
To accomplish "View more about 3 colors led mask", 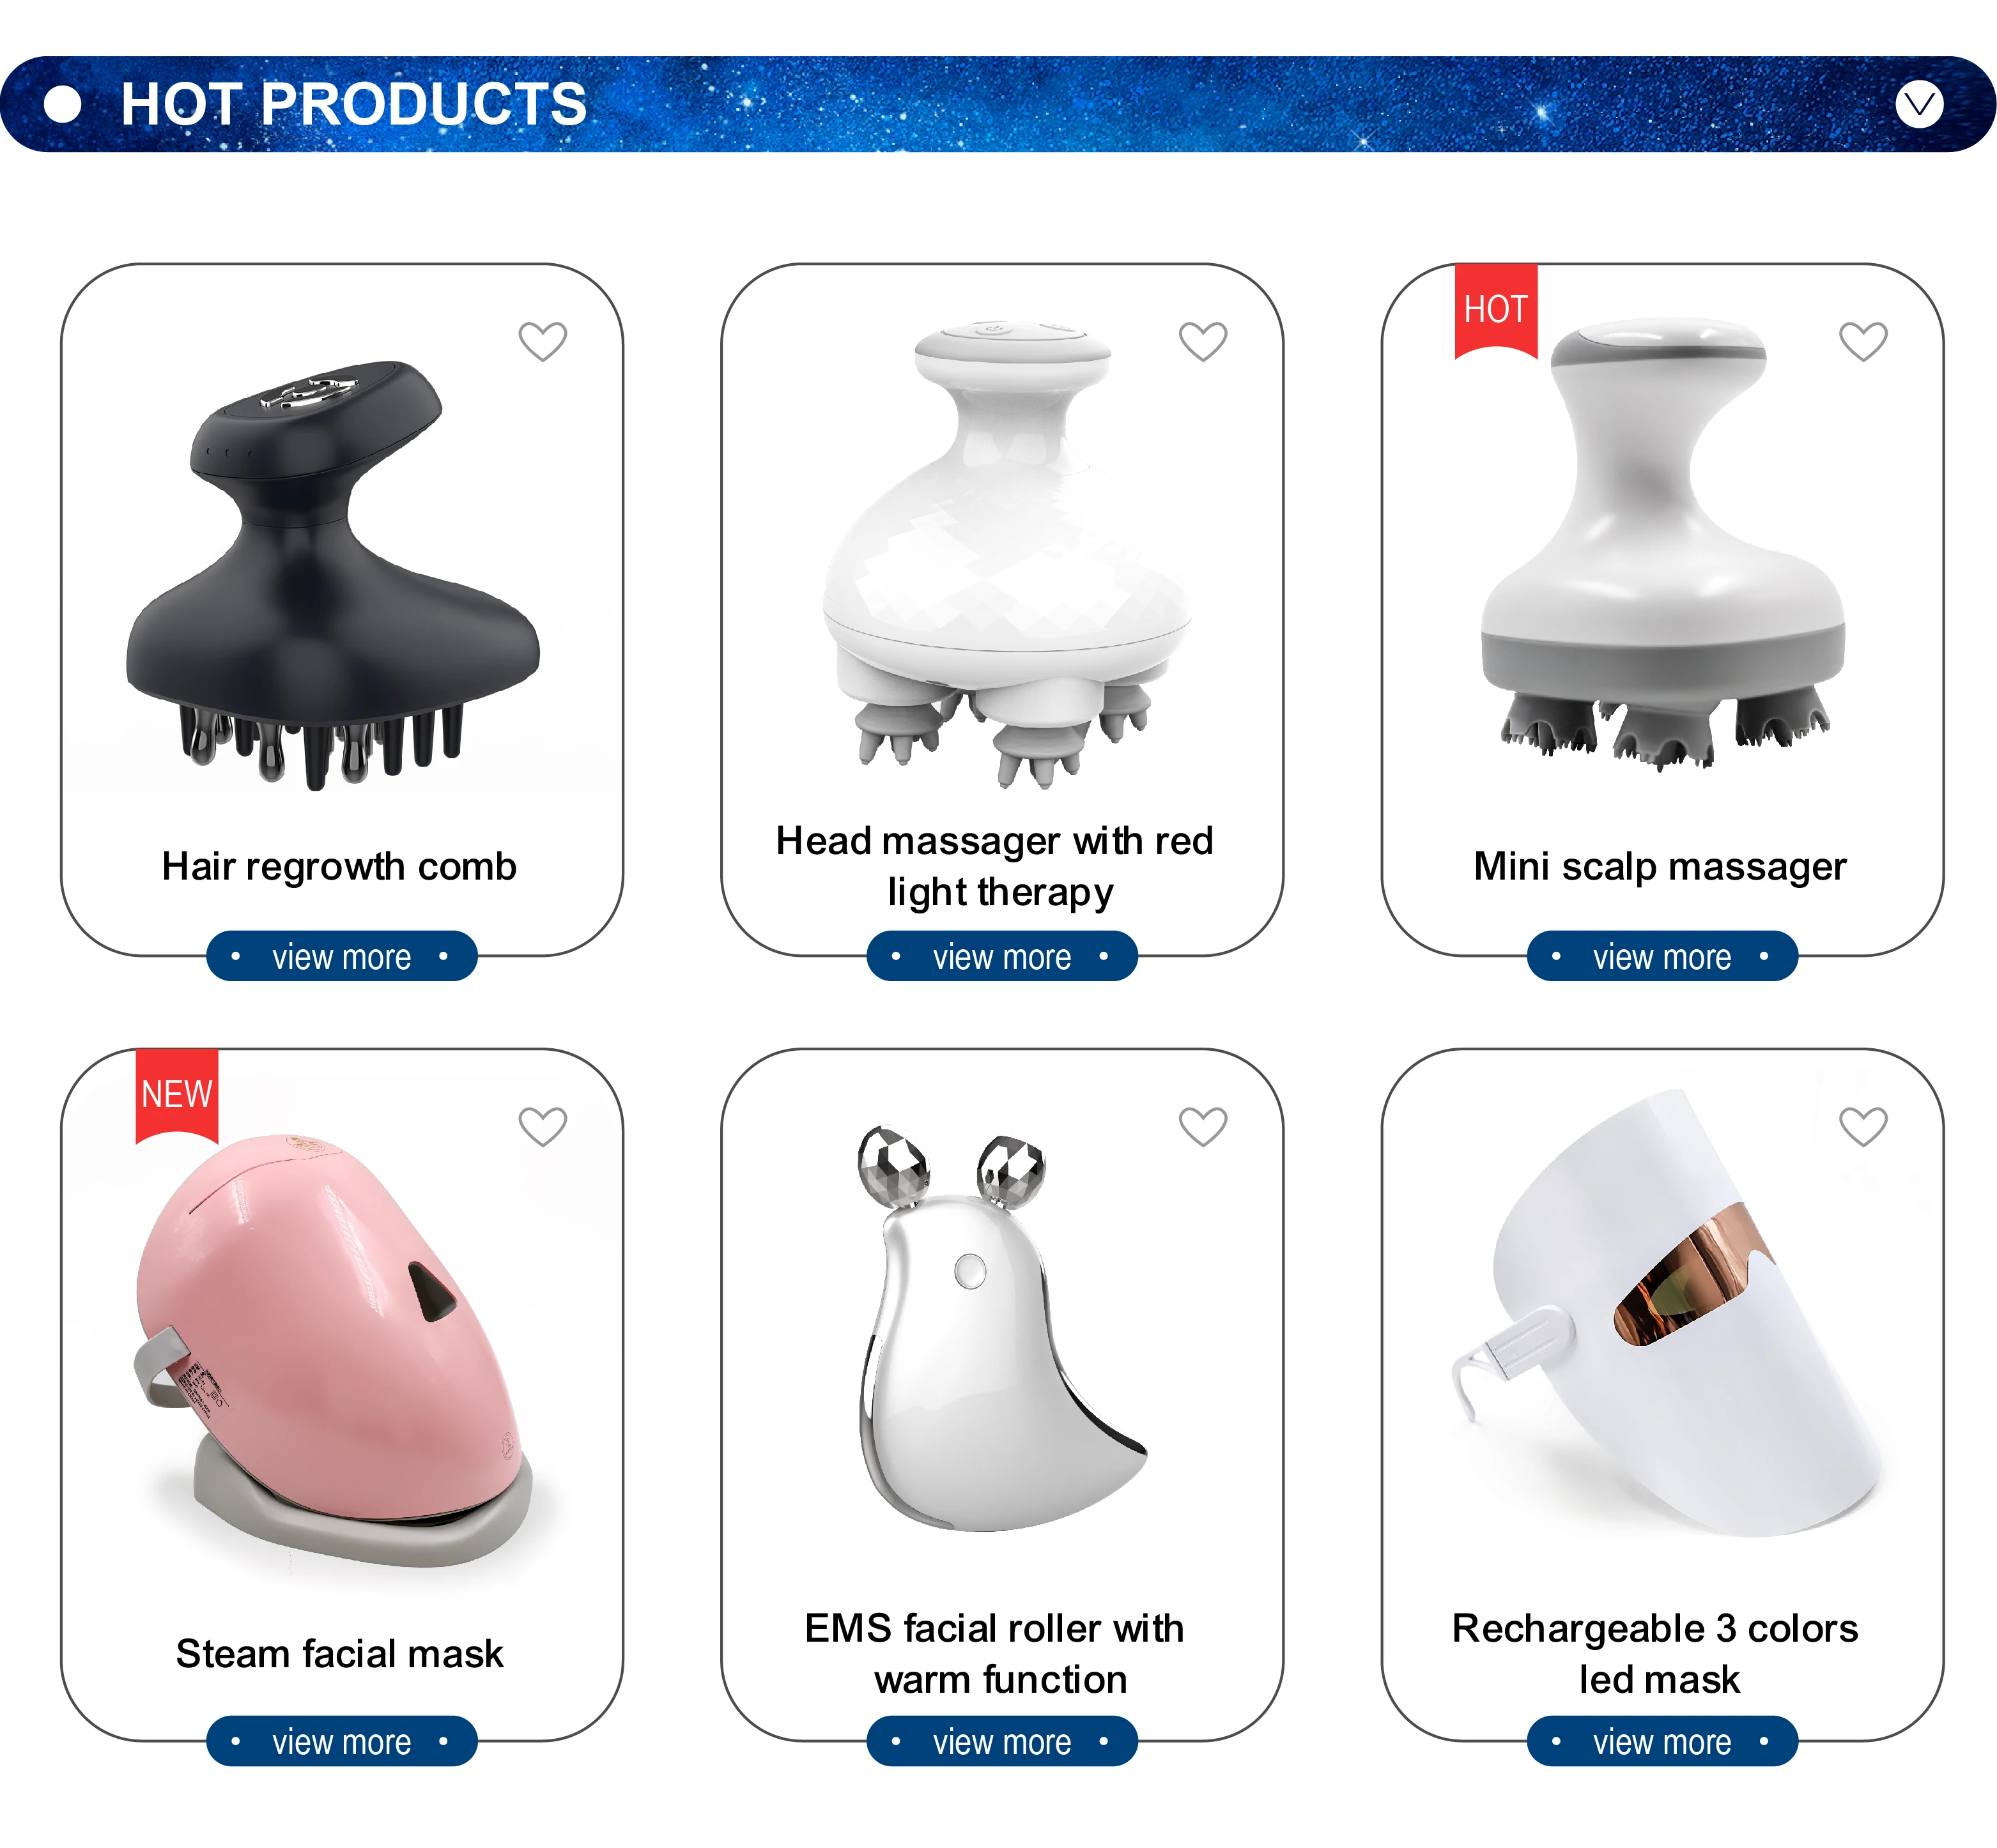I will [1662, 1741].
